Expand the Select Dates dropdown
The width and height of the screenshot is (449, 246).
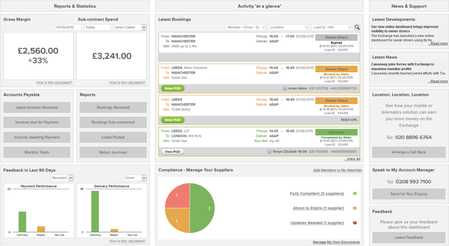point(144,27)
